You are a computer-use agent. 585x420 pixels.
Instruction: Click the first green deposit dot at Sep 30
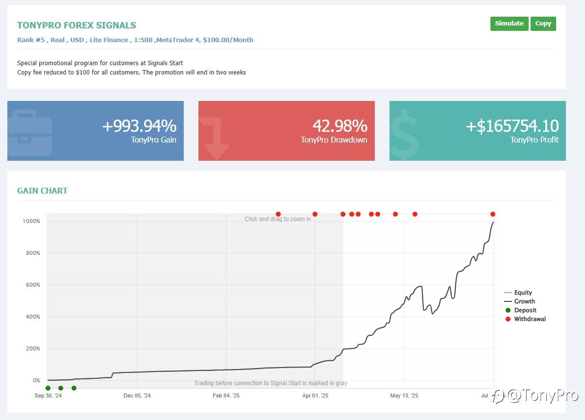(x=48, y=388)
